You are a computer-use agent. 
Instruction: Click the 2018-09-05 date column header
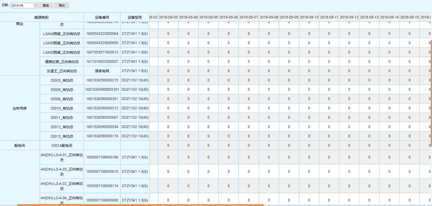point(209,17)
